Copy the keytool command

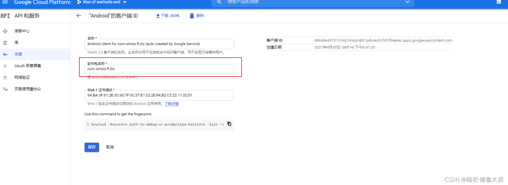point(229,124)
